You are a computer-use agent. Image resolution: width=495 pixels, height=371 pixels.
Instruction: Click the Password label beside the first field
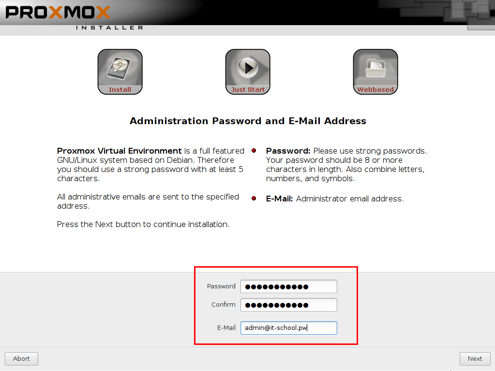[x=221, y=286]
